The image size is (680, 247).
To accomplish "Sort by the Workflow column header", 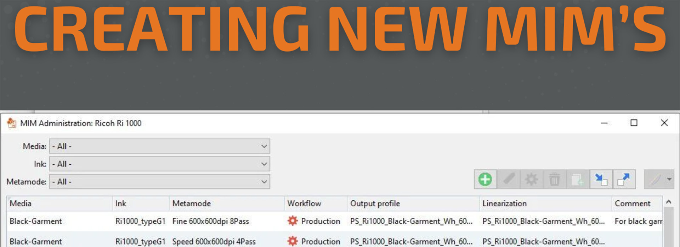I will 316,204.
